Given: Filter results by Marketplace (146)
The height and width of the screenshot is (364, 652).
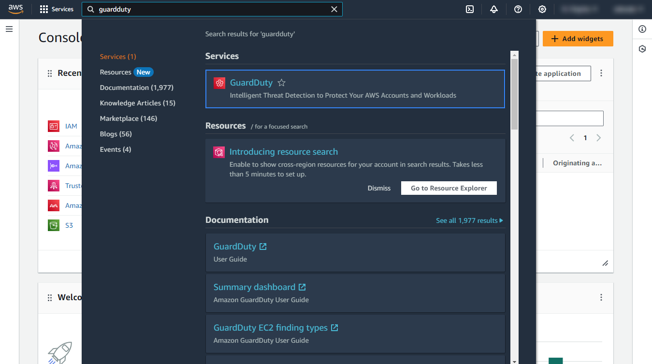Looking at the screenshot, I should [x=128, y=118].
